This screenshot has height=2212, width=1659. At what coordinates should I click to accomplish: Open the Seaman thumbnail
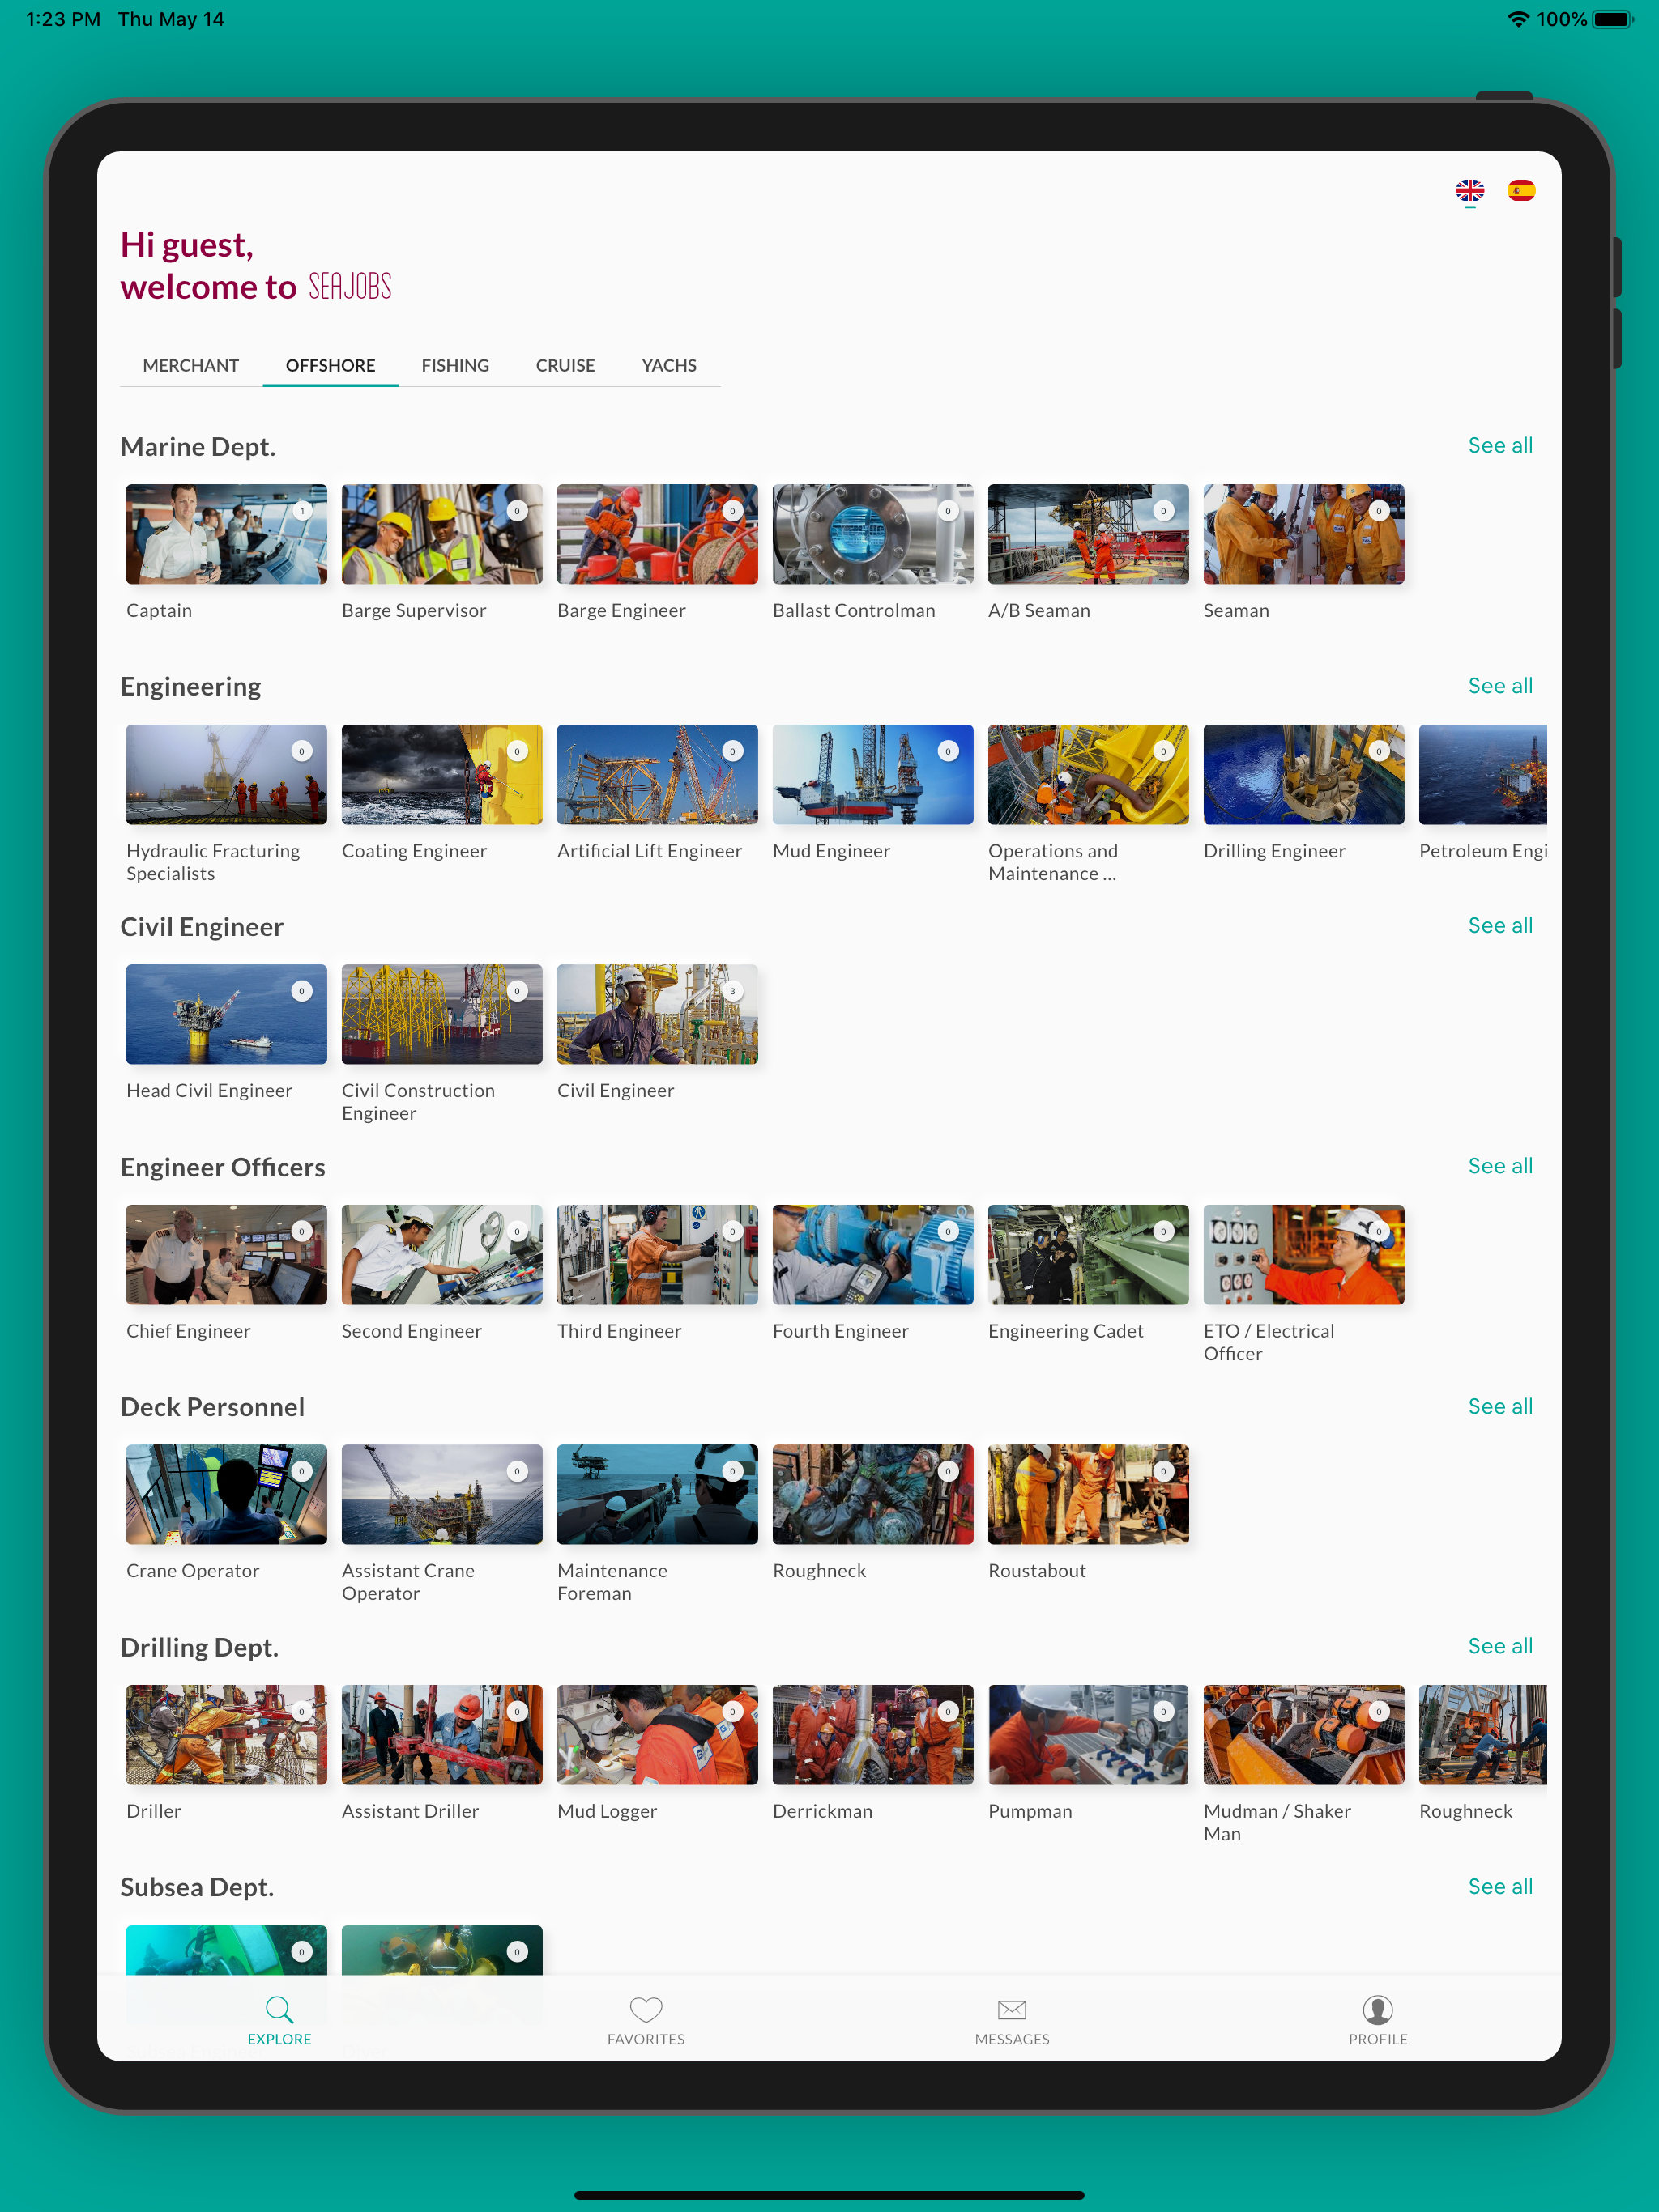[1303, 534]
